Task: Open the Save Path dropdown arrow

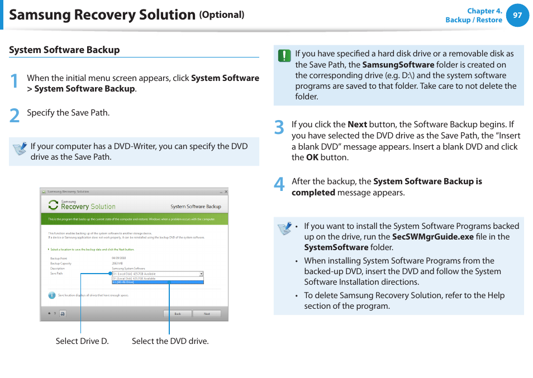Action: (x=201, y=274)
